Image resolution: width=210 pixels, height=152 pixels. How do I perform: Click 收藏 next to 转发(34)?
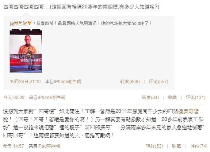click(172, 97)
